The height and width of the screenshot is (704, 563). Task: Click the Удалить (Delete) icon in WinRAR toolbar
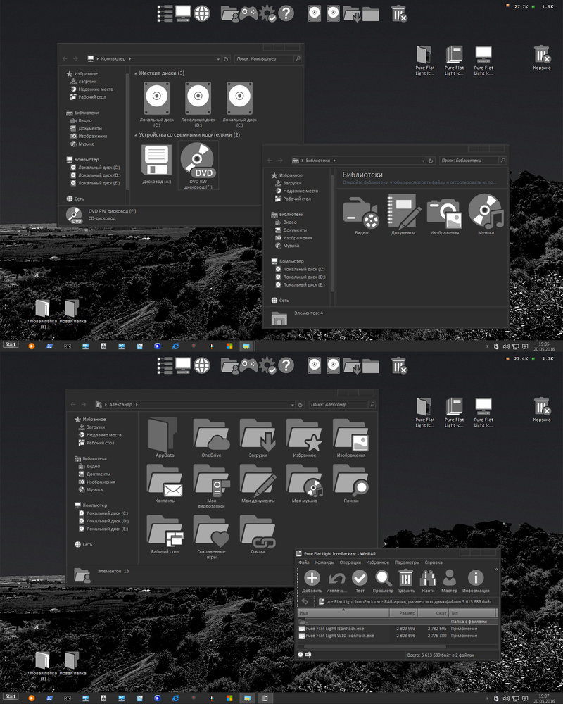pyautogui.click(x=405, y=578)
